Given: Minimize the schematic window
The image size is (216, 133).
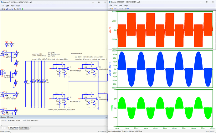Looking at the screenshot, I should point(93,2).
